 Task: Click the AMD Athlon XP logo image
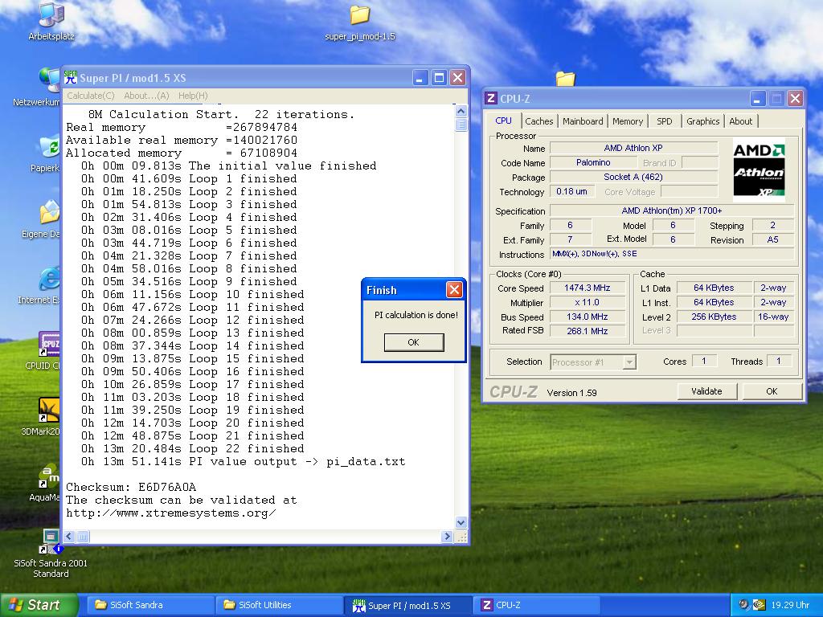758,170
